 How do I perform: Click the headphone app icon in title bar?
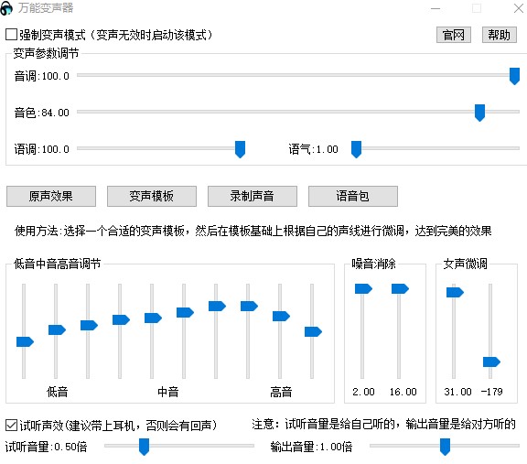[x=6, y=8]
